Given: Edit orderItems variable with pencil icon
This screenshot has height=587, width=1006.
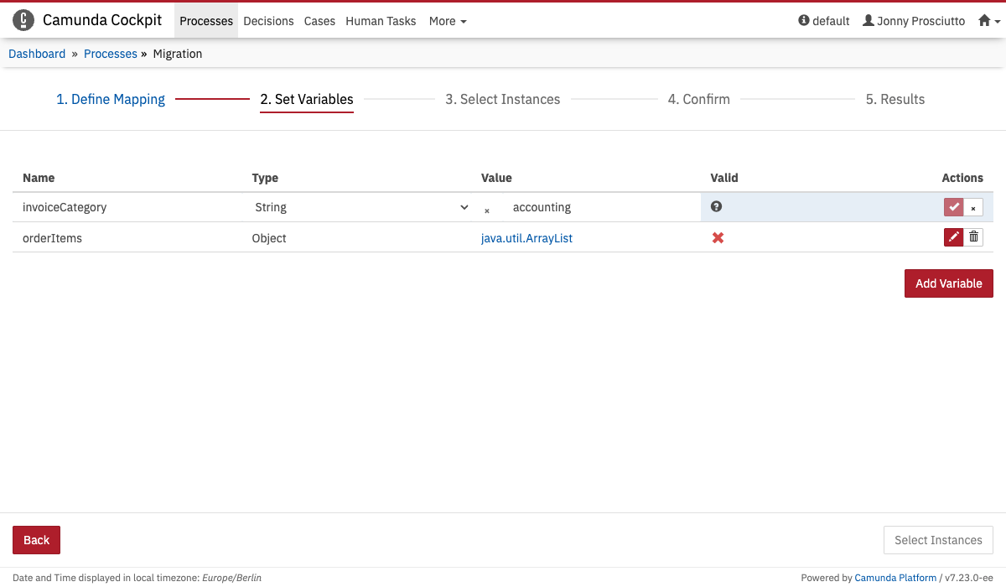Looking at the screenshot, I should (x=953, y=237).
